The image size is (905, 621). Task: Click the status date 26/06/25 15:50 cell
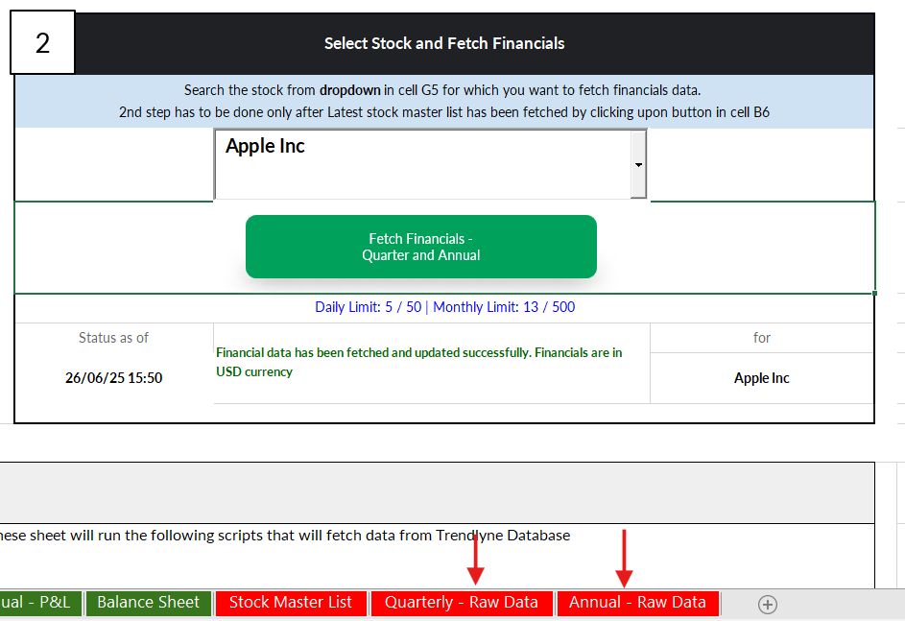click(113, 378)
